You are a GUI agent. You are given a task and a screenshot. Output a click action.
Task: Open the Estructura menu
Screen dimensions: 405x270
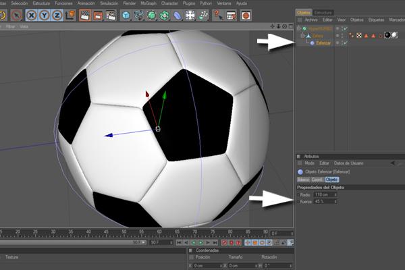coord(41,3)
